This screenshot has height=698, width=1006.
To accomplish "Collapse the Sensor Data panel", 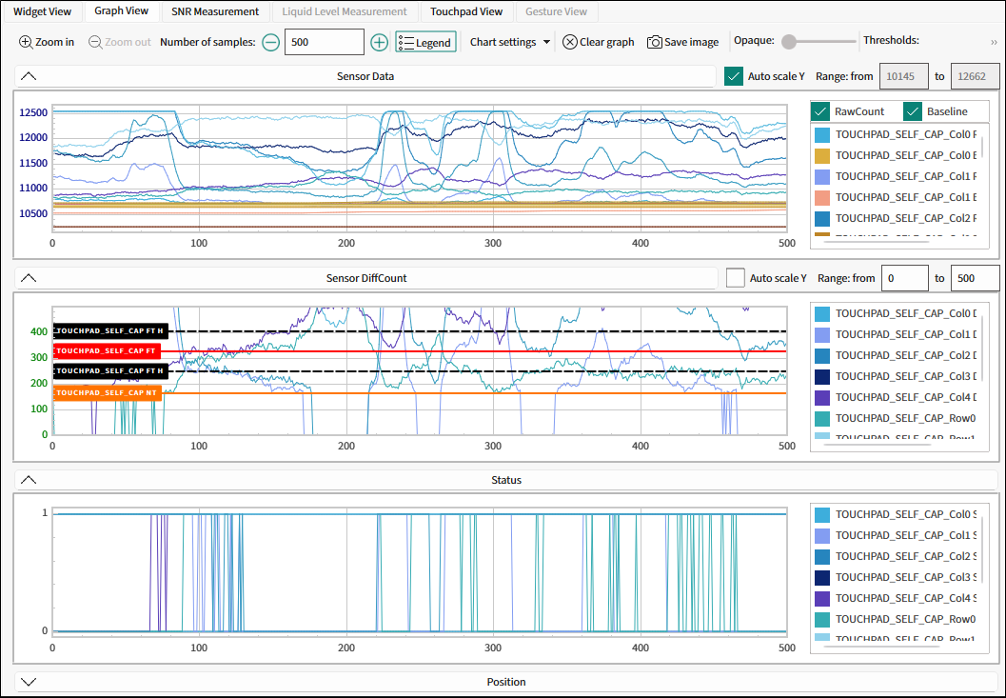I will [x=29, y=76].
